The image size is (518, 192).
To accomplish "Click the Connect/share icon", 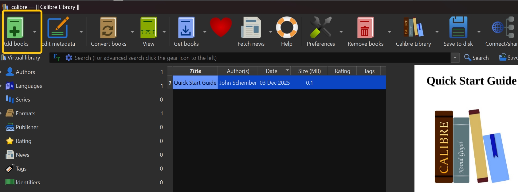I will (x=503, y=28).
